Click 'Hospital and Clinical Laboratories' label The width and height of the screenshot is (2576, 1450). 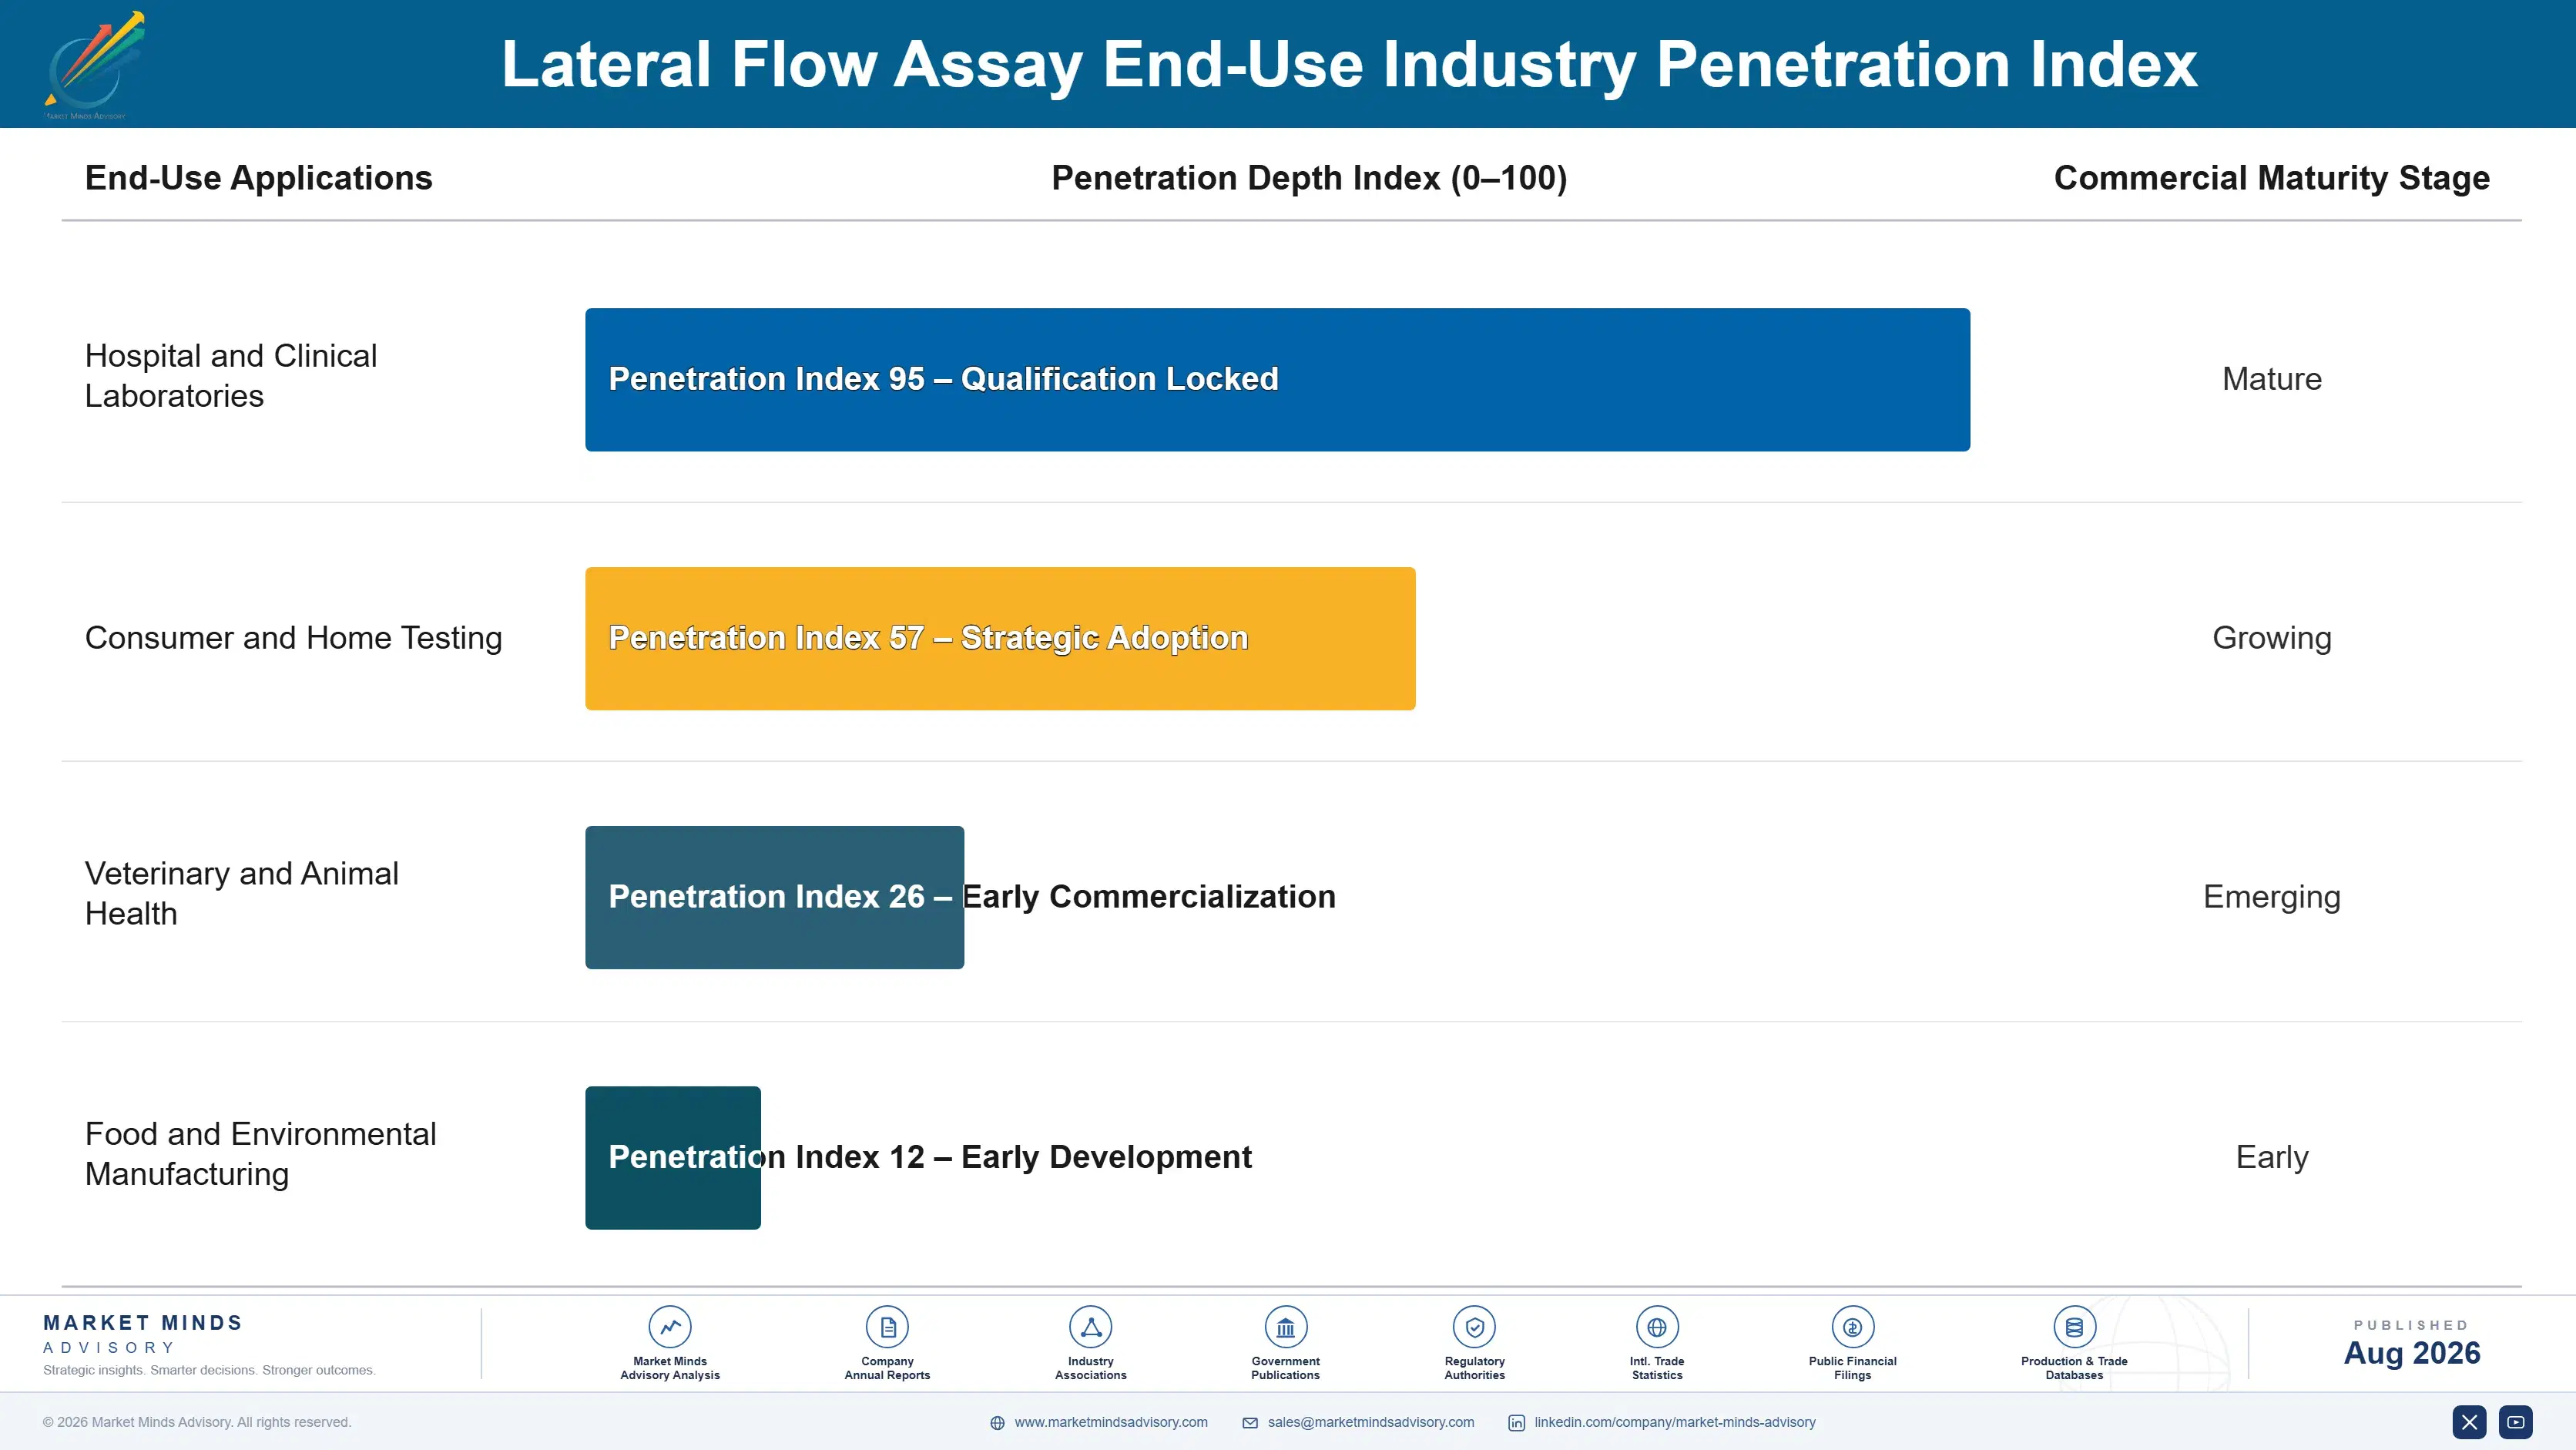point(231,376)
